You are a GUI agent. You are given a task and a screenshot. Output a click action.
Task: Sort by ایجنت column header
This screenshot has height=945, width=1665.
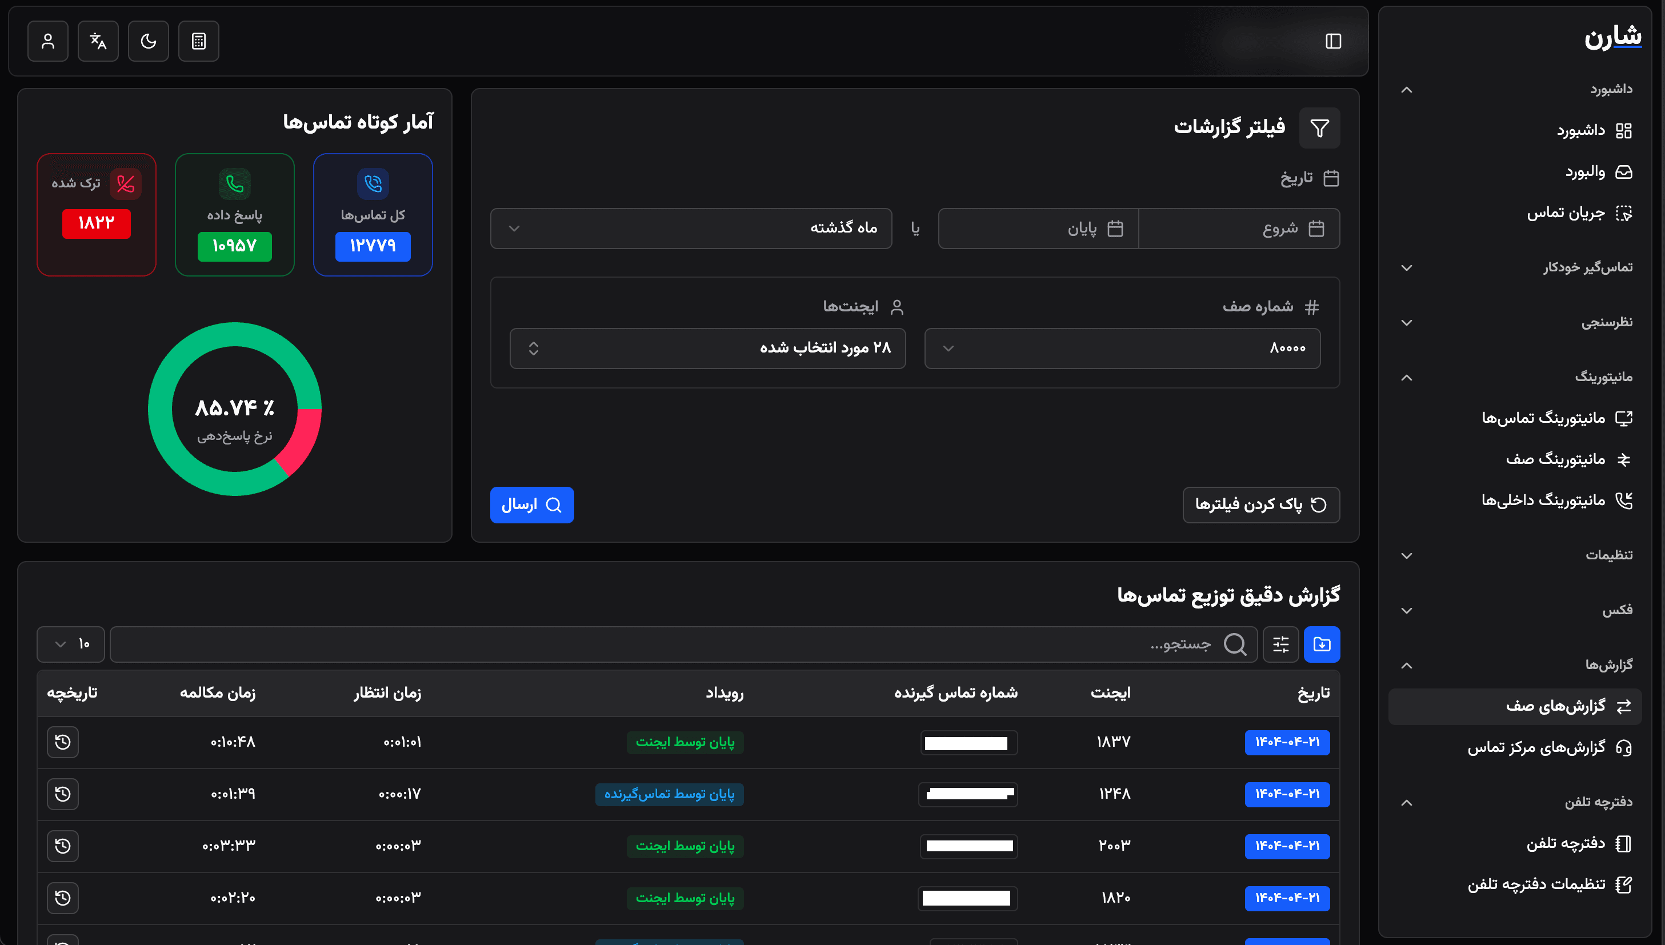[1110, 694]
